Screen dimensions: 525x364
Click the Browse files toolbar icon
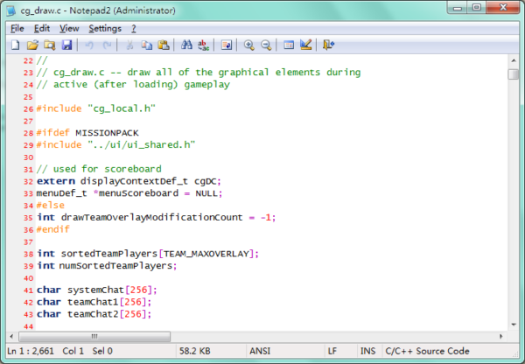[x=50, y=45]
